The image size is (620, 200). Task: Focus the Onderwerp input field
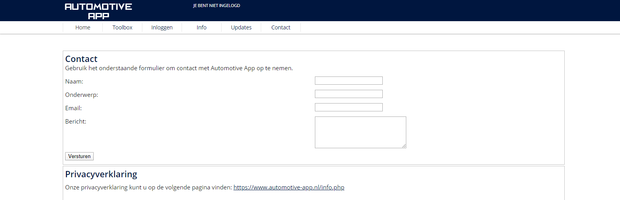[x=349, y=94]
